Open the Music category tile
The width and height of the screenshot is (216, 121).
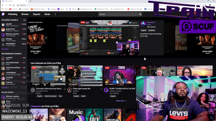click(x=76, y=115)
